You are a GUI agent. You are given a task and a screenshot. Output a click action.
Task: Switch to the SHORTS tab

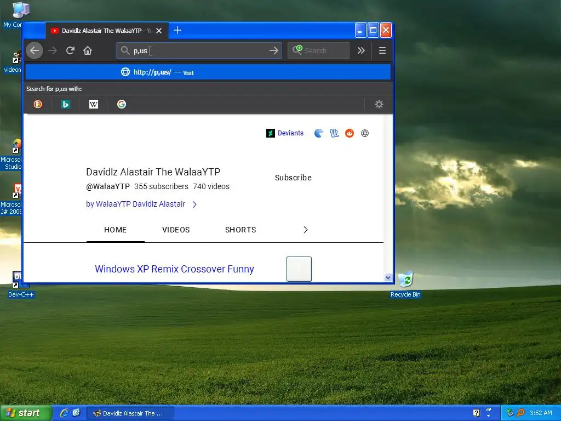(x=241, y=230)
